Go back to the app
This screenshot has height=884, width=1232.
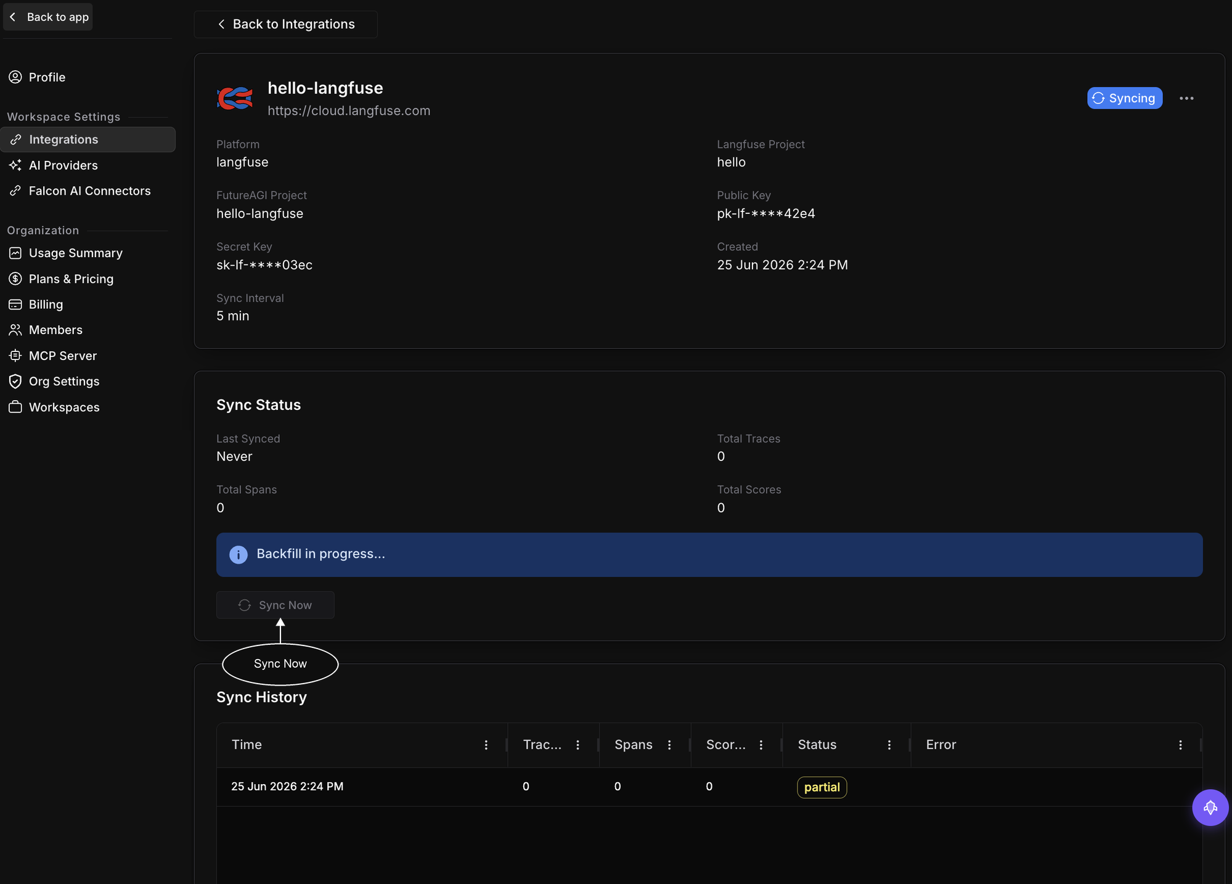(48, 17)
